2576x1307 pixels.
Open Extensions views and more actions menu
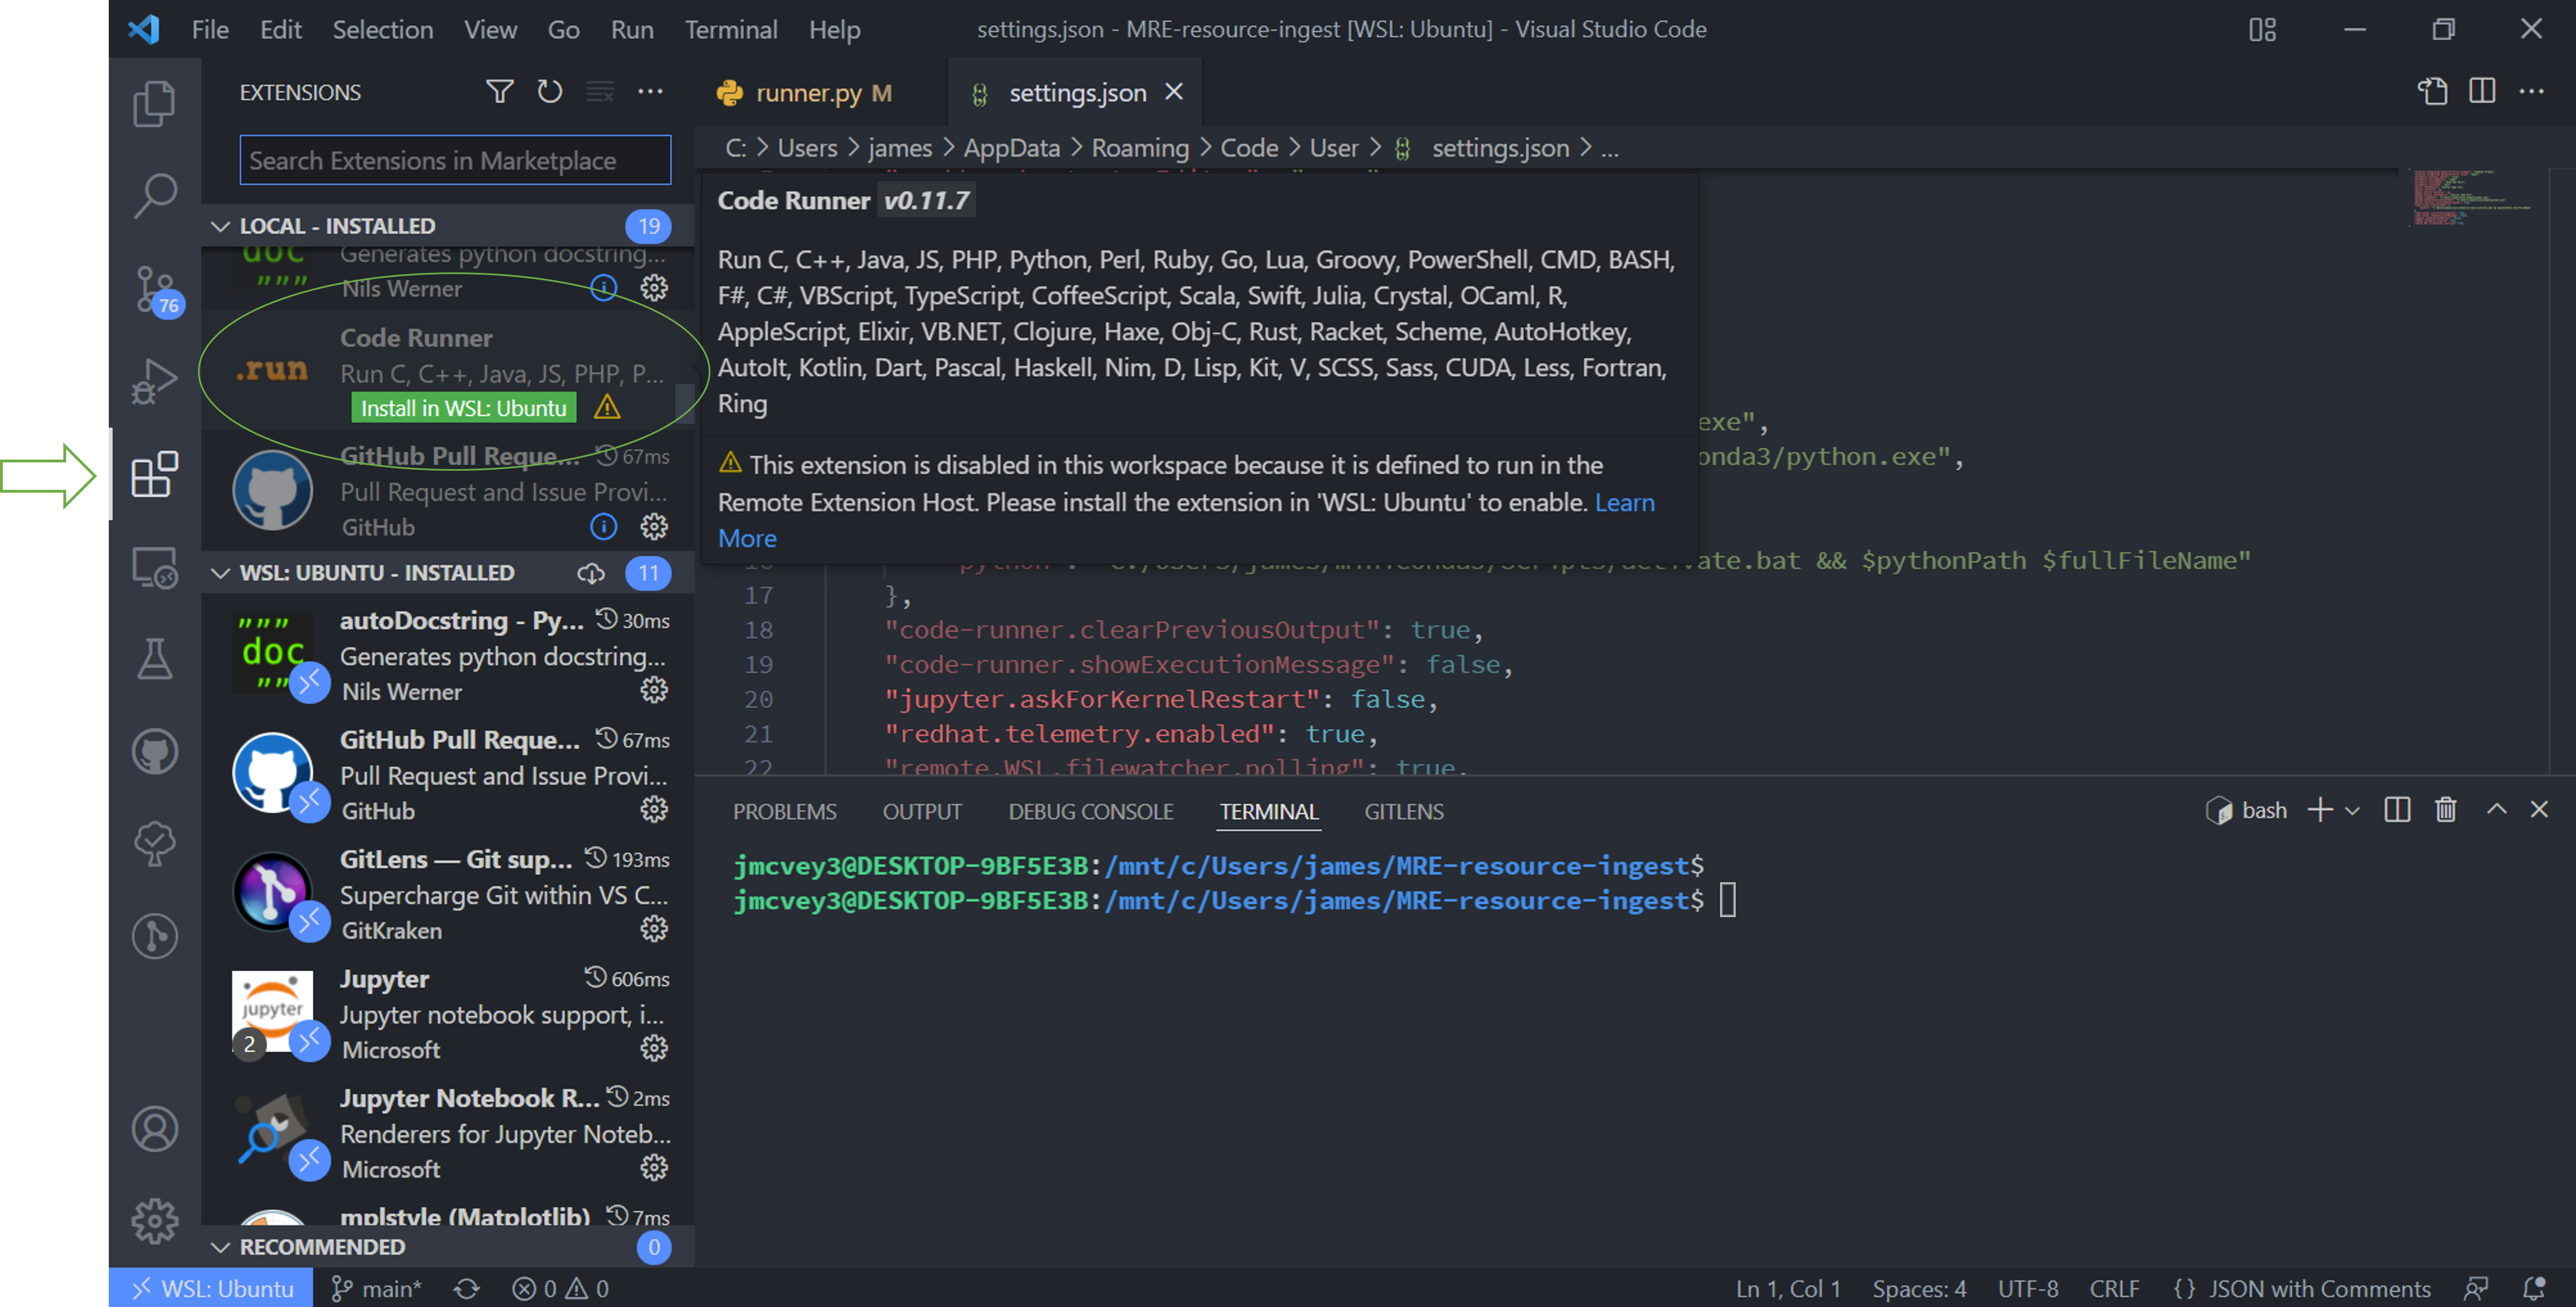tap(650, 92)
